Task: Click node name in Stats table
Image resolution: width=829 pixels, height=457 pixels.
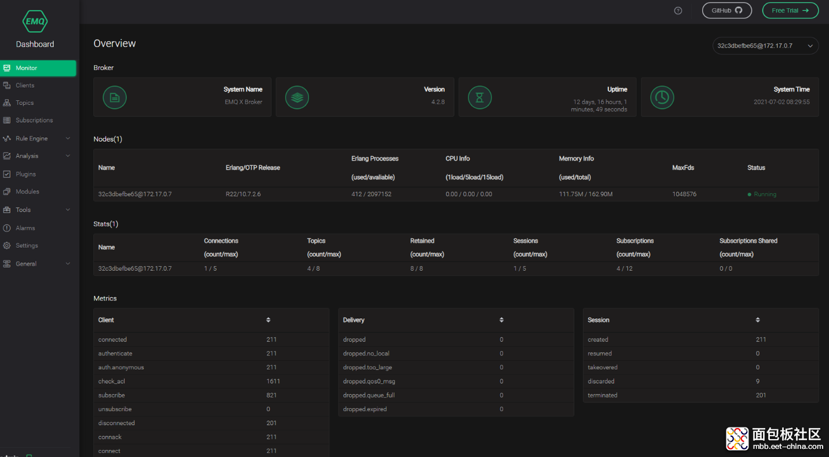Action: pyautogui.click(x=135, y=269)
